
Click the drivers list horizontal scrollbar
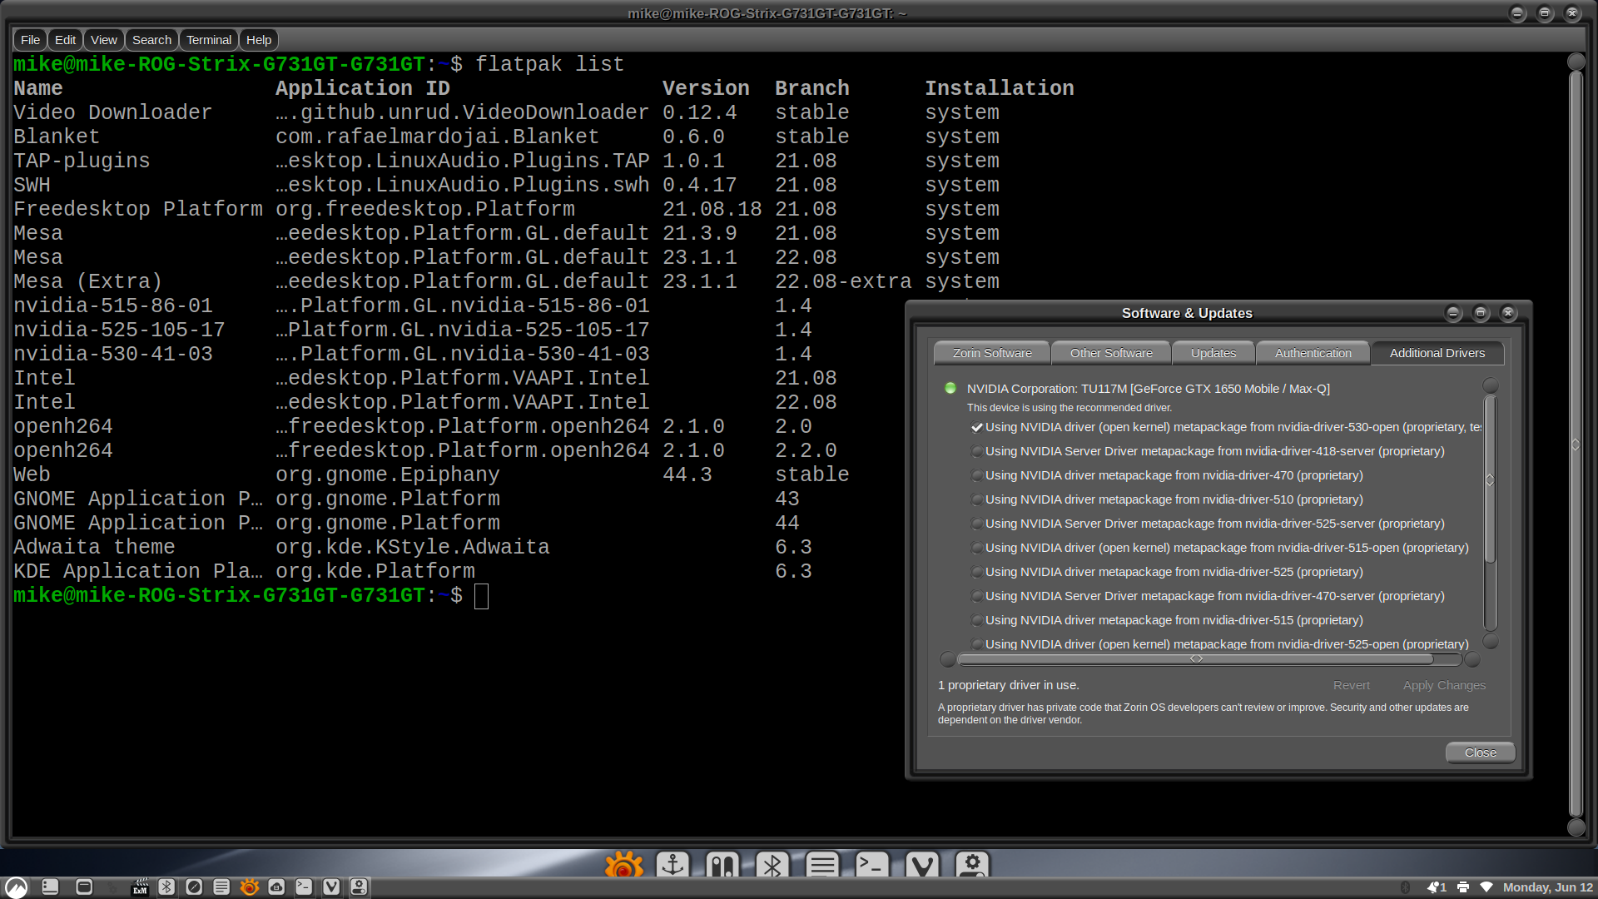[1196, 659]
